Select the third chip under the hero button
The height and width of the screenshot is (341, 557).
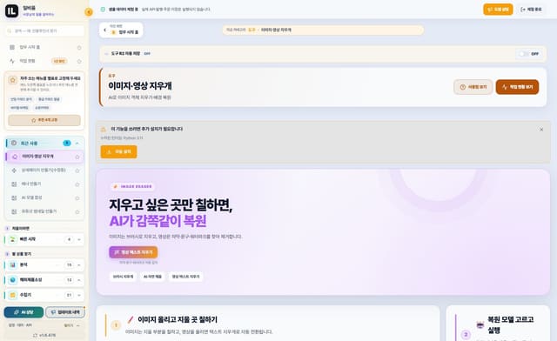click(185, 277)
